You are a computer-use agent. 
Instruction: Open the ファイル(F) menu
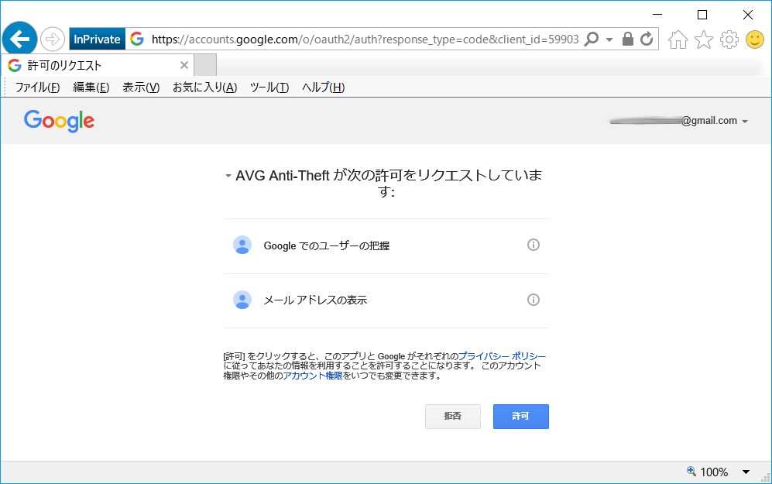[37, 88]
